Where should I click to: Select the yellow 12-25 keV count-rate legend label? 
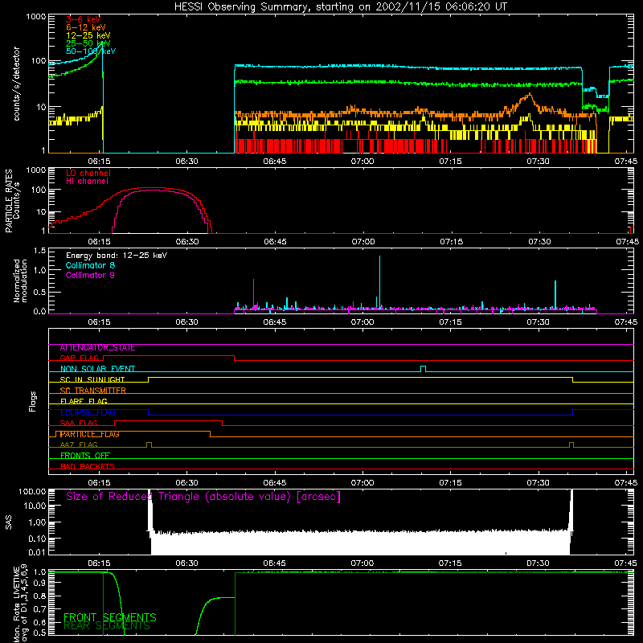click(88, 35)
